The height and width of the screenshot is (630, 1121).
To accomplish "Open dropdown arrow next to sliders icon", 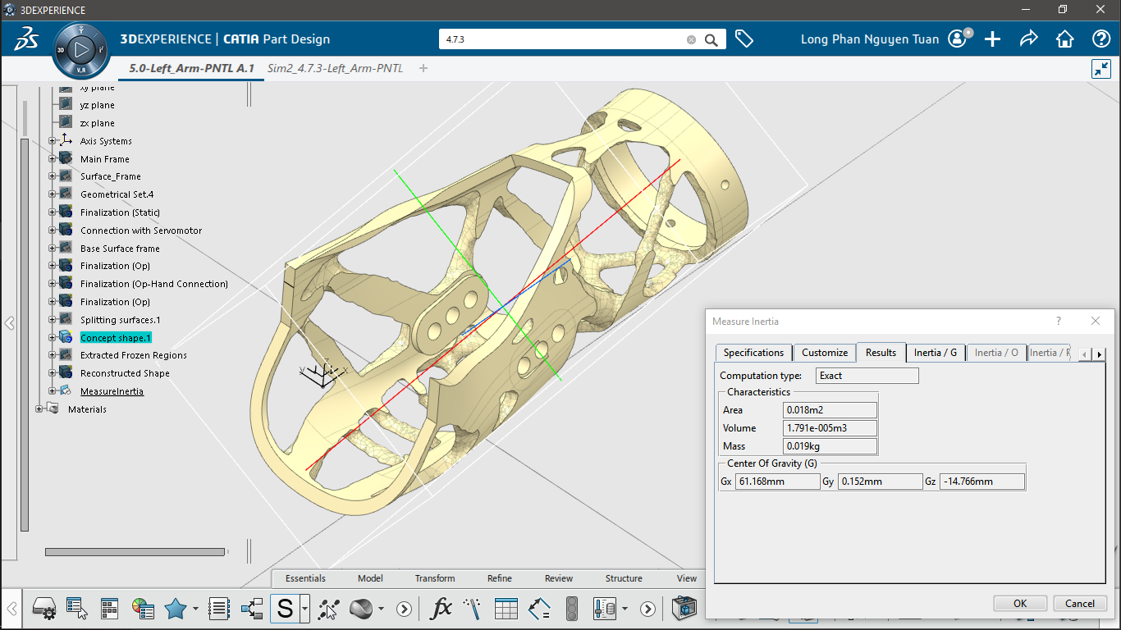I will point(625,609).
